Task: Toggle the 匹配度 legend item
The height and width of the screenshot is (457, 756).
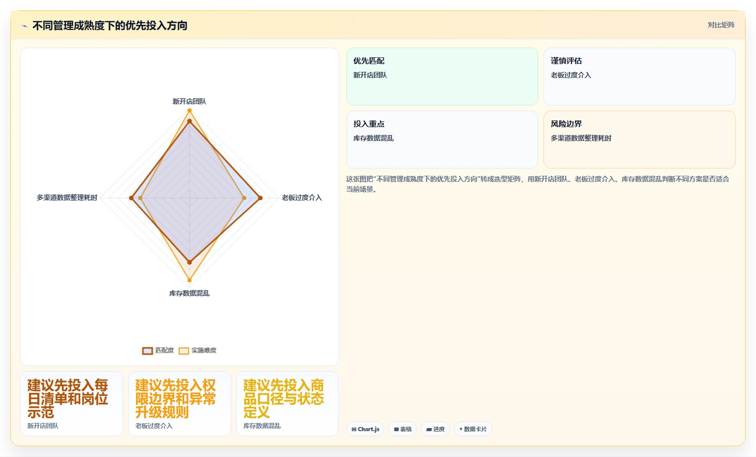Action: [x=158, y=351]
